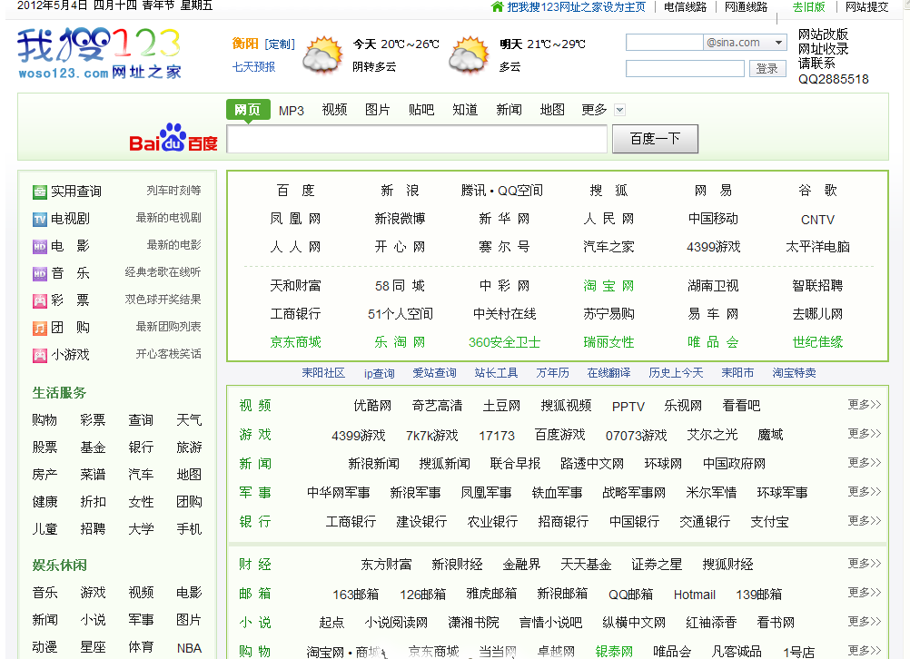
Task: Open the 七天预报 weather forecast link
Action: (253, 66)
